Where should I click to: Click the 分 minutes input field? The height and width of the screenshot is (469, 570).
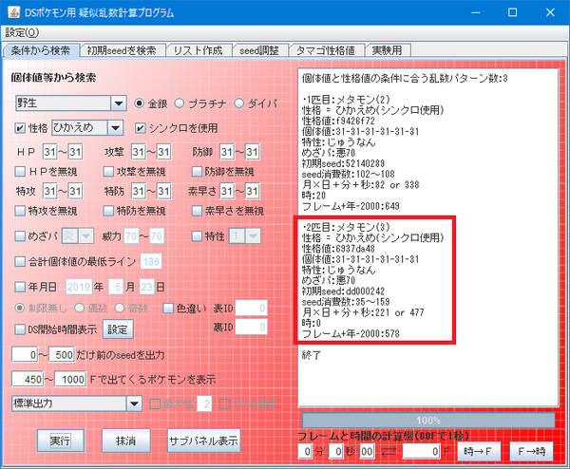coord(305,452)
